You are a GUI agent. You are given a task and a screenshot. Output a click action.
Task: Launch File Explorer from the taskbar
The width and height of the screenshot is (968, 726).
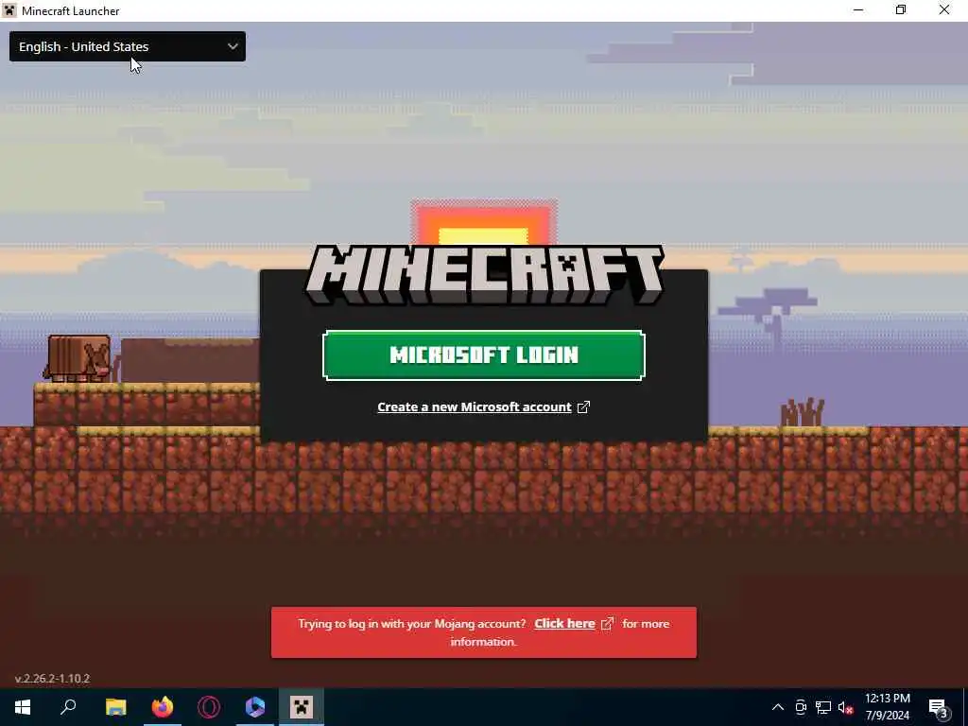(115, 707)
